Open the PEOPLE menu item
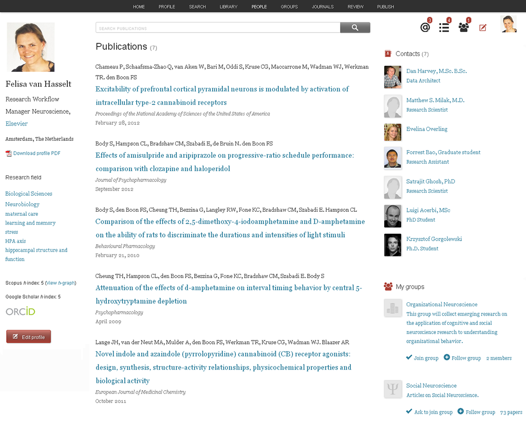The width and height of the screenshot is (526, 421). point(259,7)
